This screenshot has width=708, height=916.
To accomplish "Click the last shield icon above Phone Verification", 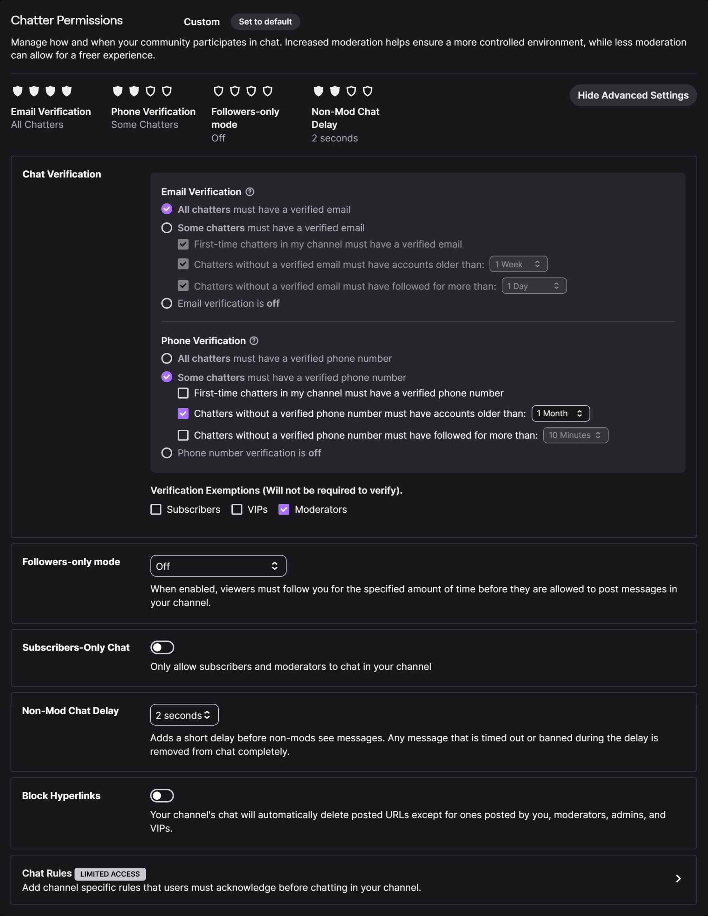I will tap(167, 91).
